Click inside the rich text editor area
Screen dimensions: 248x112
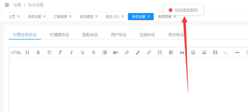click(x=128, y=85)
